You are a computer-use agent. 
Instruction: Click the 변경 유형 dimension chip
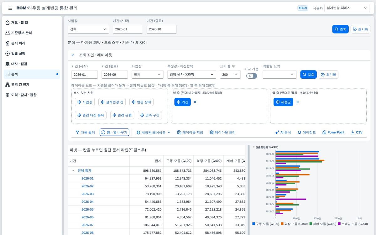pyautogui.click(x=122, y=115)
